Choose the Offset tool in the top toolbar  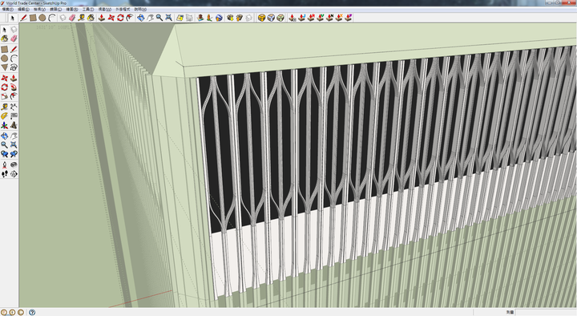[x=130, y=18]
